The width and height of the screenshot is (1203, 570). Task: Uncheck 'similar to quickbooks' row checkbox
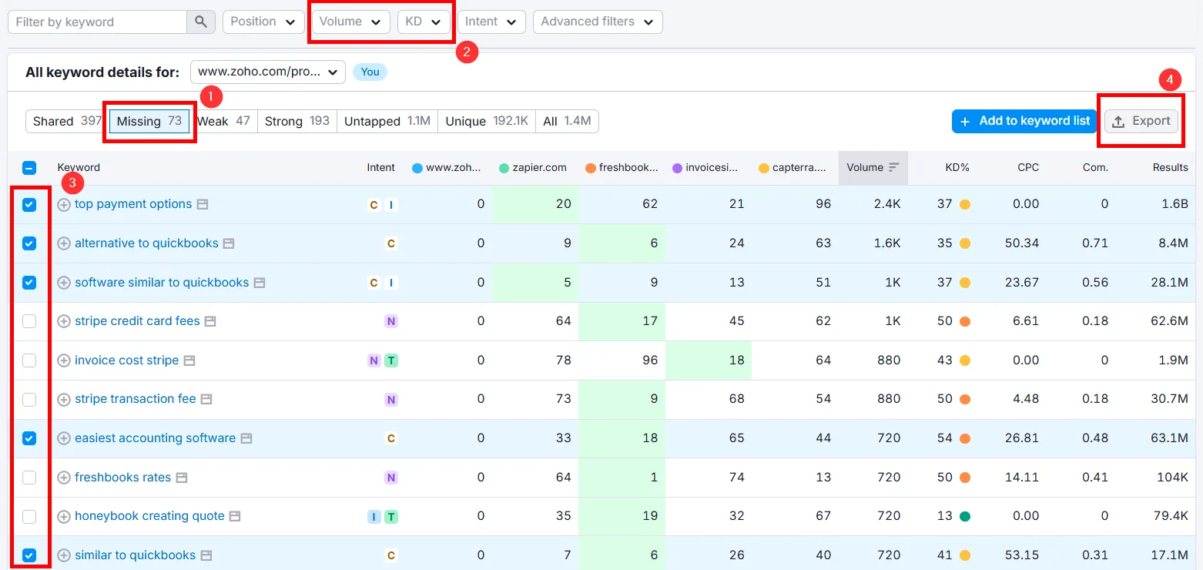29,555
